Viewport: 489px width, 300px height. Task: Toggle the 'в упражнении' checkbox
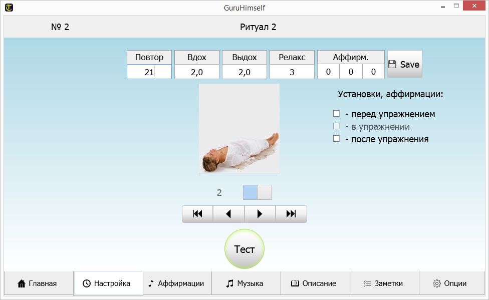[337, 126]
